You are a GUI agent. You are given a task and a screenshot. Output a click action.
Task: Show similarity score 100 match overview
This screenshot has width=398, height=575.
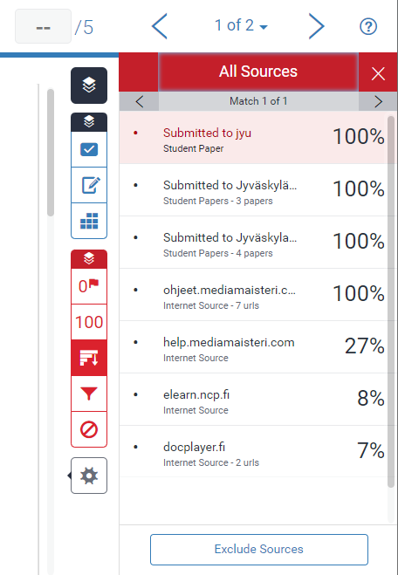pos(89,322)
